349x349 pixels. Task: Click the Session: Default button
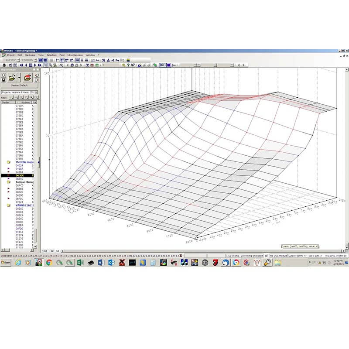tap(19, 85)
